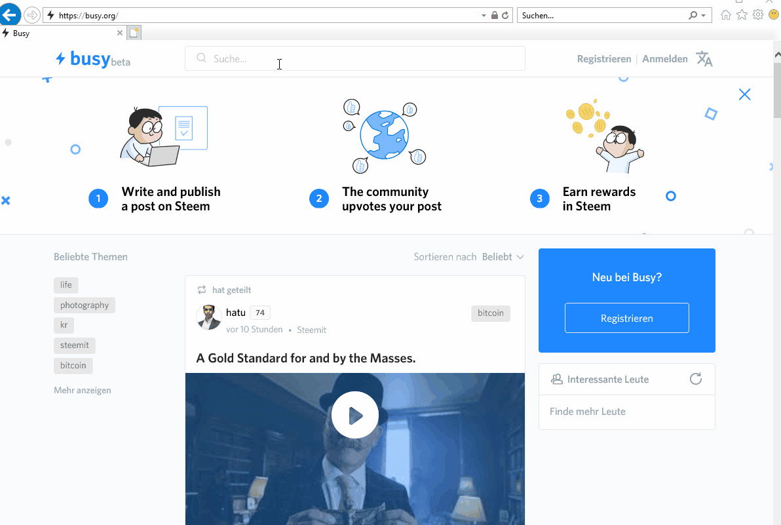Screen dimensions: 781x525
Task: Play the post video
Action: [354, 415]
